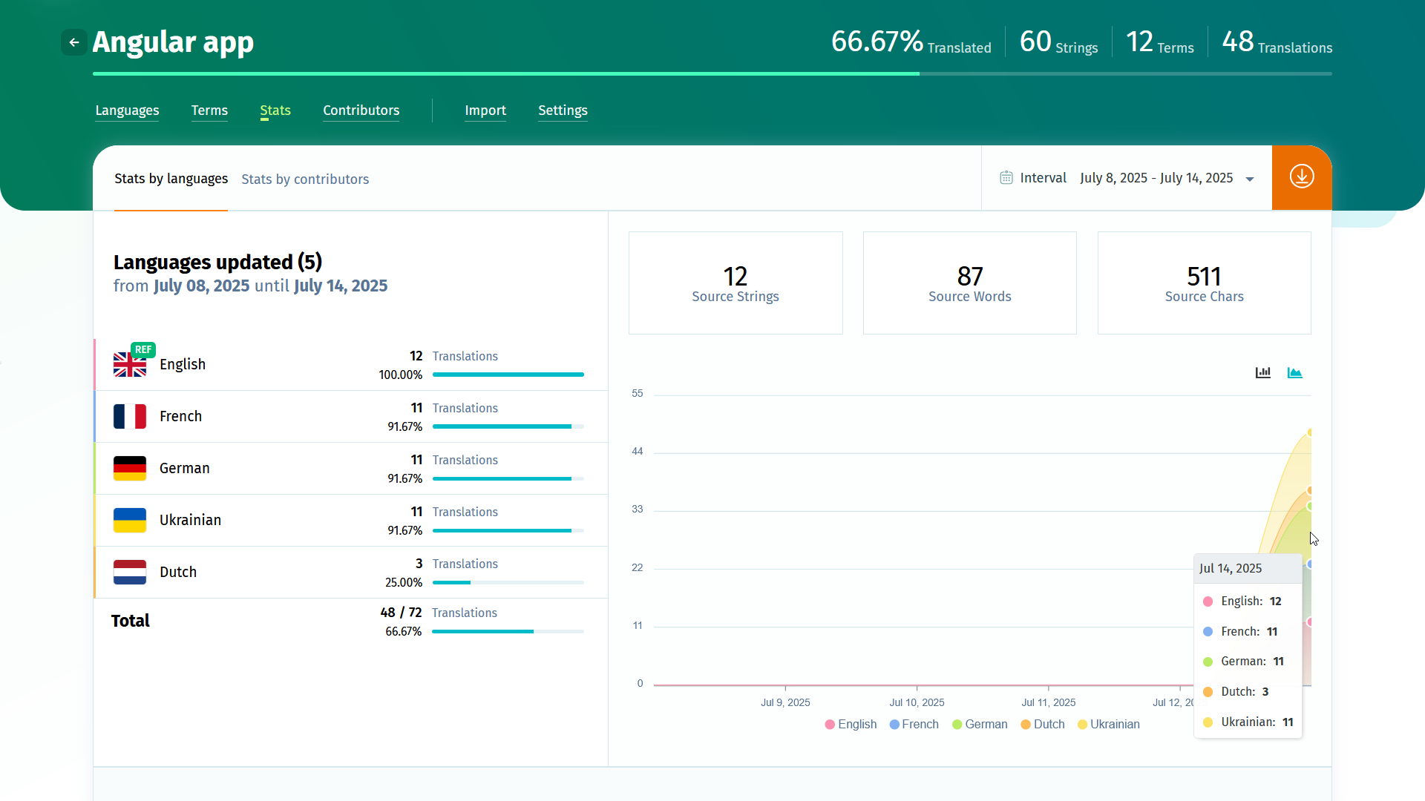Click the 12 Terms header stat

[x=1159, y=42]
